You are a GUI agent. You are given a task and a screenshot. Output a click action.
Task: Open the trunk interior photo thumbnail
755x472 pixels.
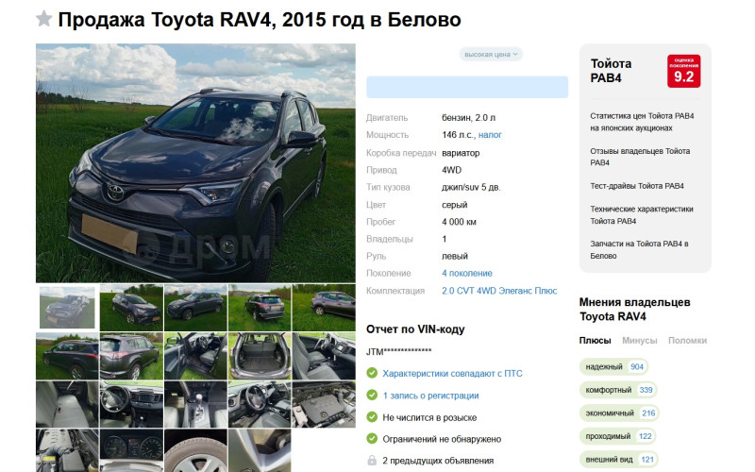pyautogui.click(x=260, y=356)
